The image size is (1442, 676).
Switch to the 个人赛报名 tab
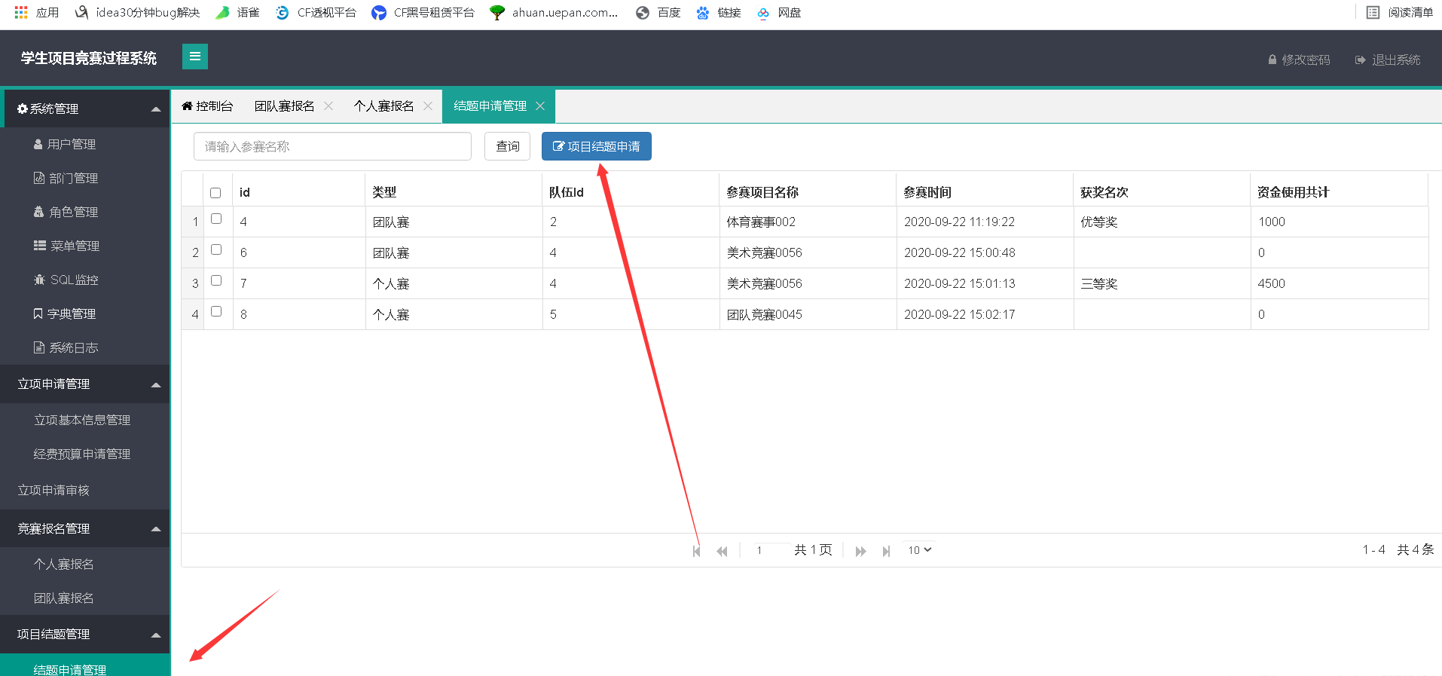(383, 106)
